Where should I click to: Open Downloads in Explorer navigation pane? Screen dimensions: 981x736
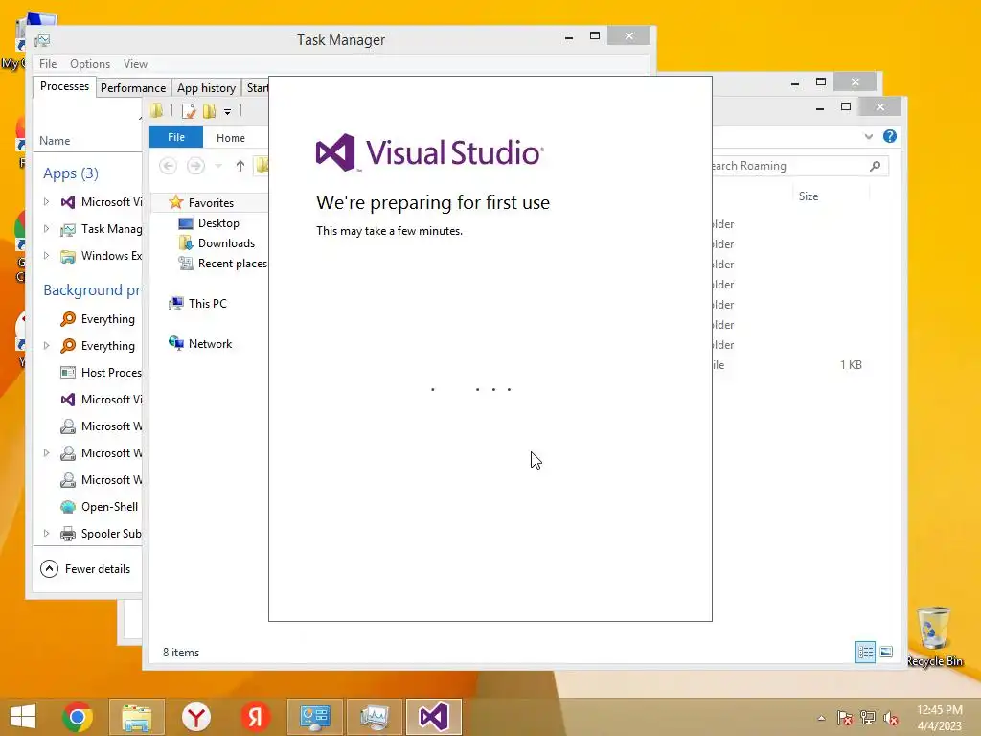[x=226, y=242]
